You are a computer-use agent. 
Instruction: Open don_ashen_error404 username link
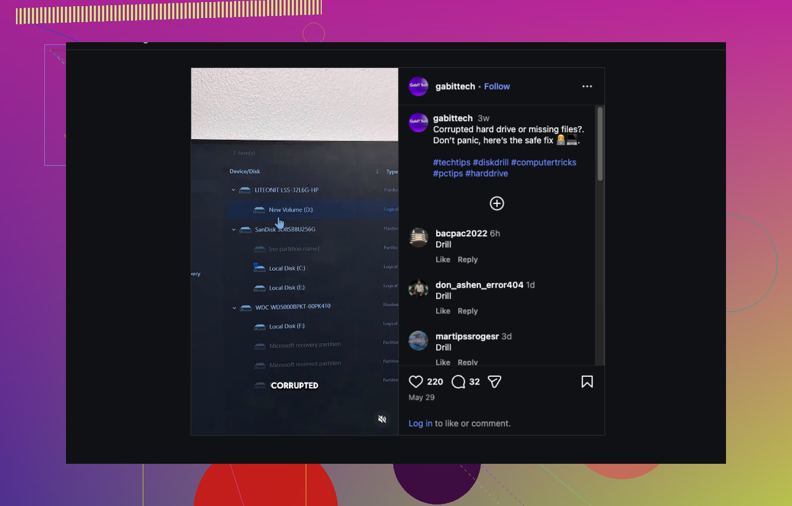479,285
